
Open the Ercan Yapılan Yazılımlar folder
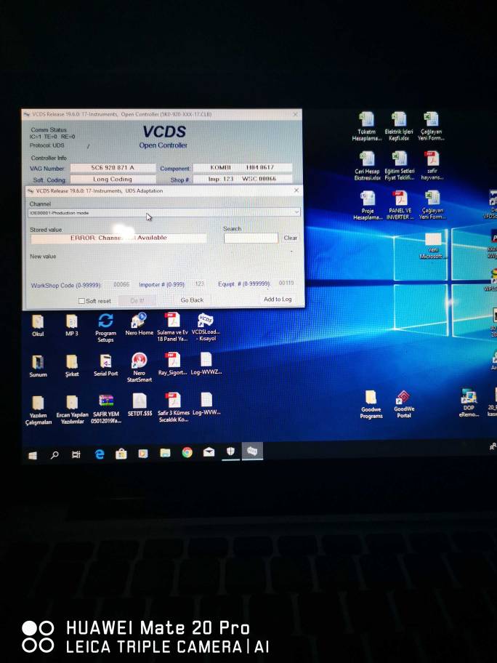click(72, 410)
